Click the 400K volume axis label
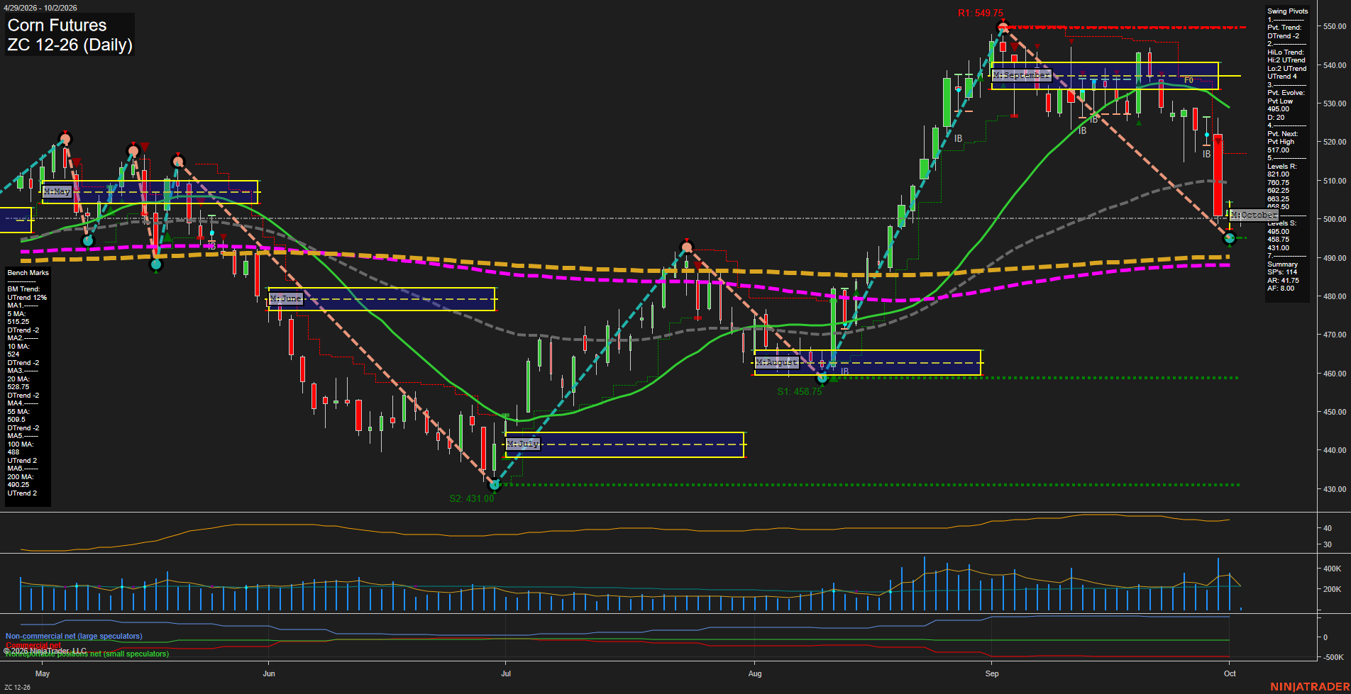 1332,569
